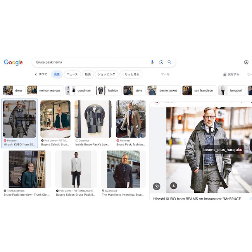Click the Google logo
Image resolution: width=252 pixels, height=252 pixels.
tap(13, 62)
